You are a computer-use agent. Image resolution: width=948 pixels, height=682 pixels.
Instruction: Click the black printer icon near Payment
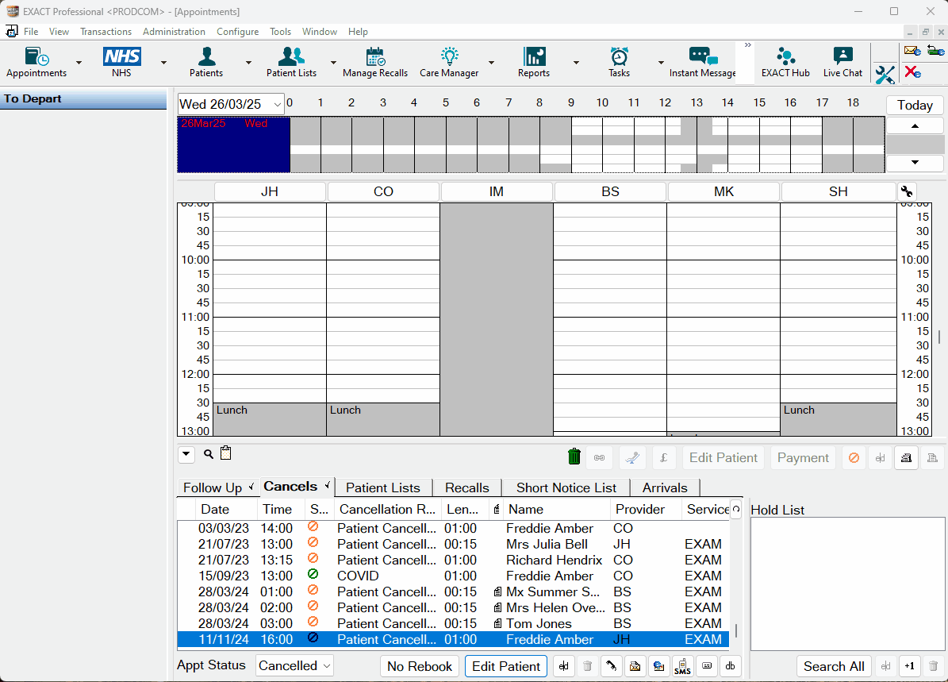pyautogui.click(x=906, y=457)
